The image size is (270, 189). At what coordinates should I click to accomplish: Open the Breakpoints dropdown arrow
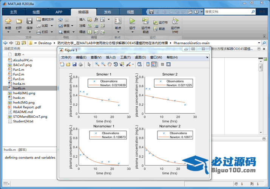(x=118, y=32)
